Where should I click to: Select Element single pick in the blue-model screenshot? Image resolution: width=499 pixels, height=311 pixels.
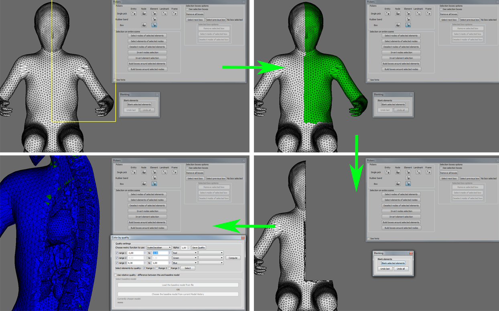[154, 173]
